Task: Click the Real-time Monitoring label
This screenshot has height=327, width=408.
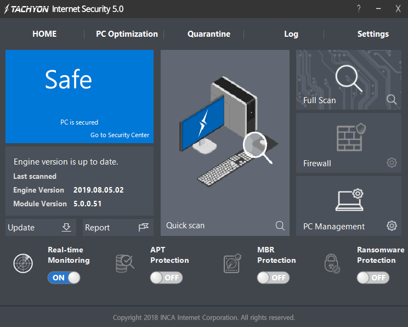Action: coord(69,255)
